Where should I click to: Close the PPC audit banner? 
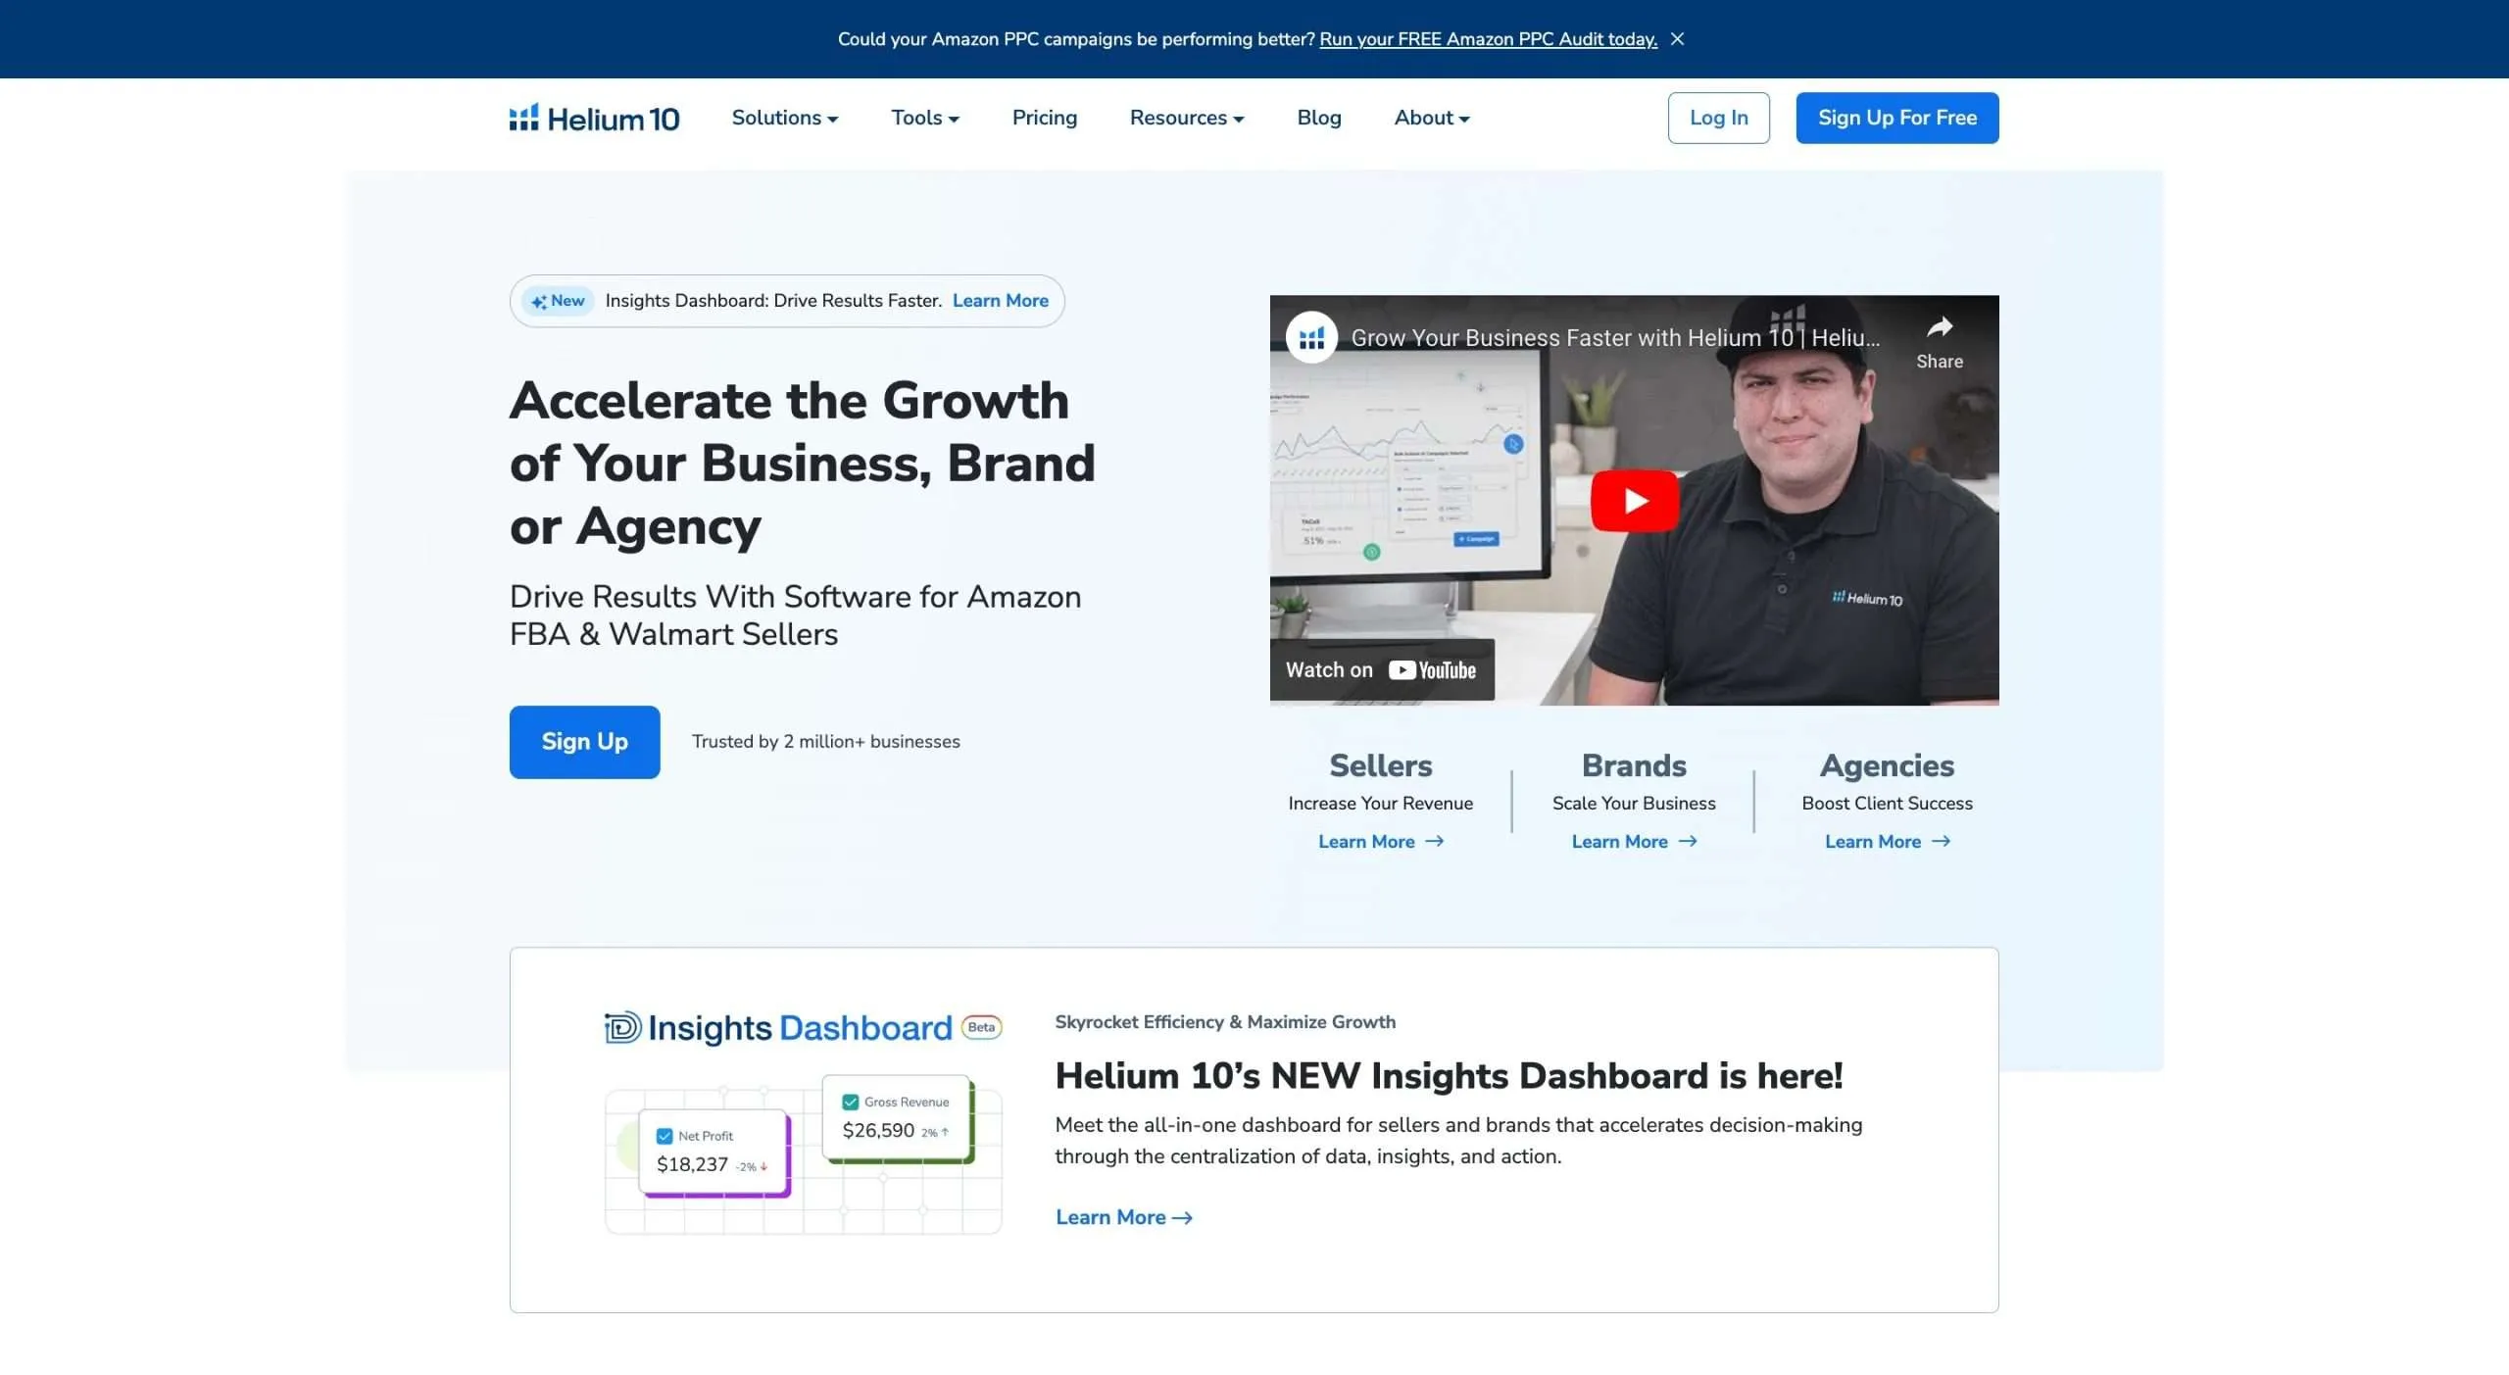(1677, 39)
